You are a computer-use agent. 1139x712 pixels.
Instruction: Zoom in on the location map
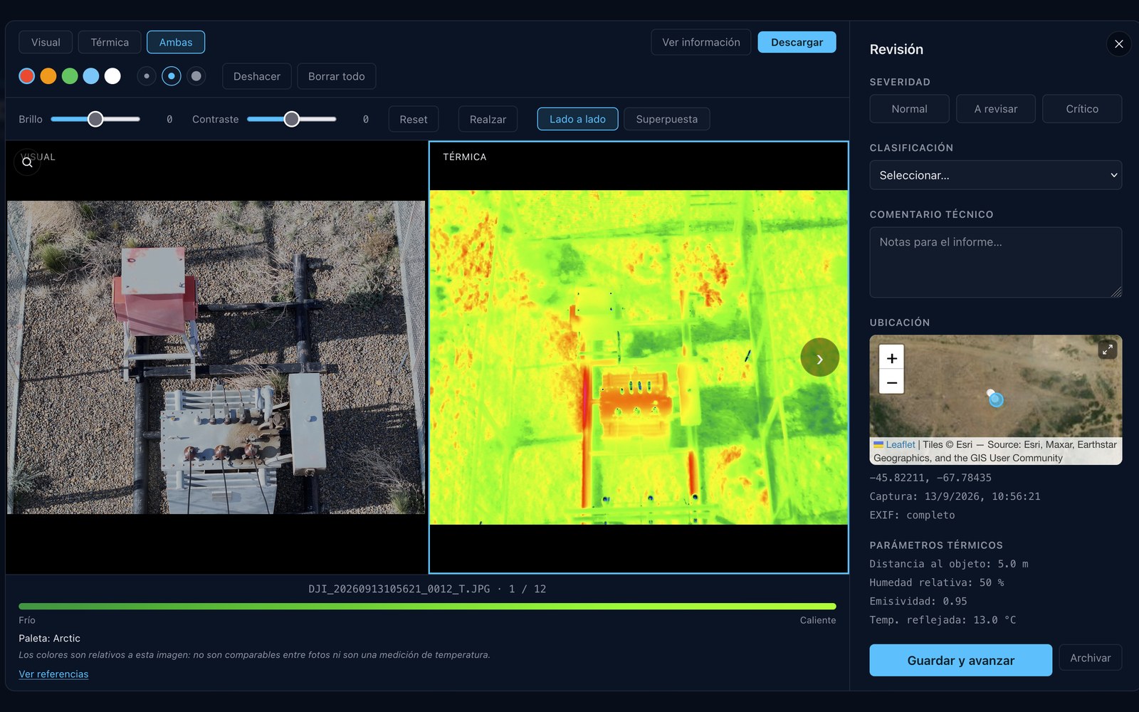[x=891, y=357]
